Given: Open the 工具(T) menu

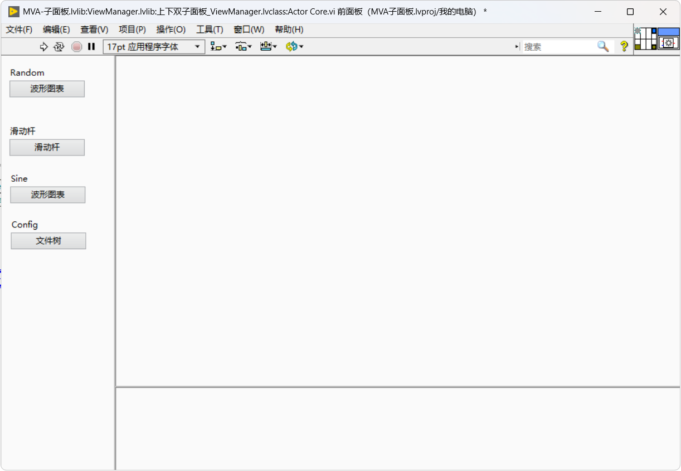Looking at the screenshot, I should pos(210,30).
